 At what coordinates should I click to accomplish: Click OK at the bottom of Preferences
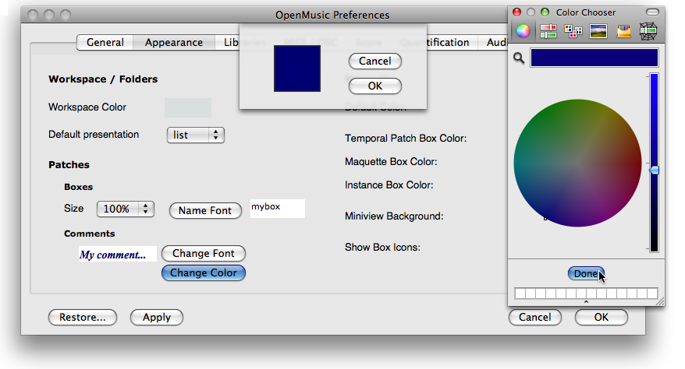tap(601, 317)
